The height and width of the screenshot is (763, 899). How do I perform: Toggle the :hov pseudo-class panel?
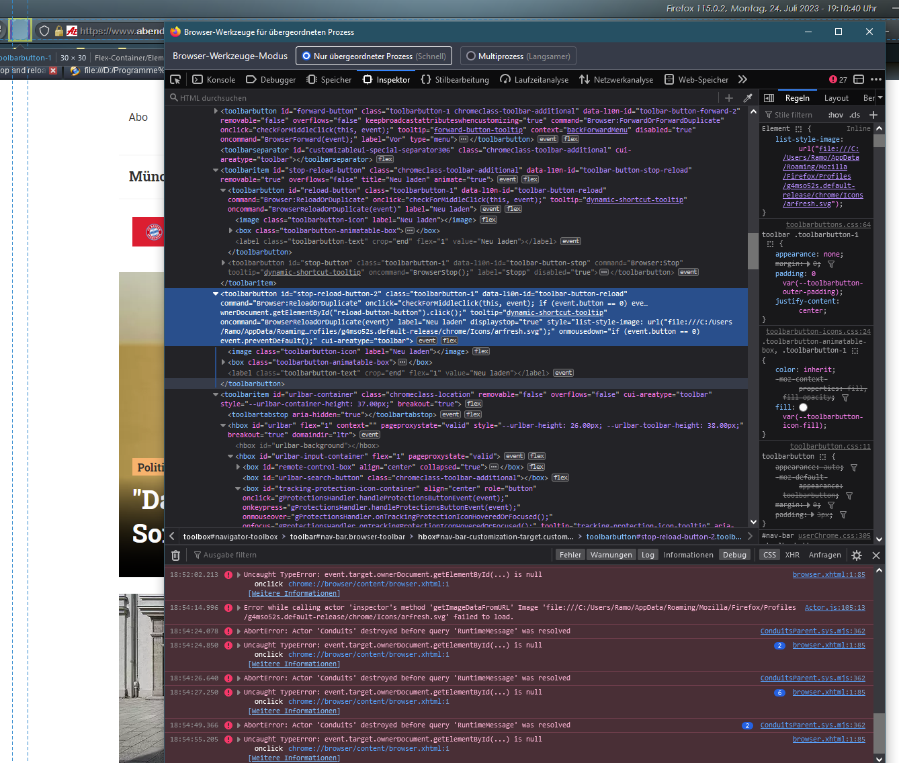[835, 115]
